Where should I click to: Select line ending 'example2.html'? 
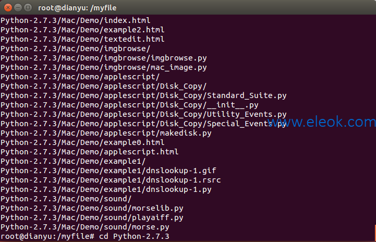[82, 30]
